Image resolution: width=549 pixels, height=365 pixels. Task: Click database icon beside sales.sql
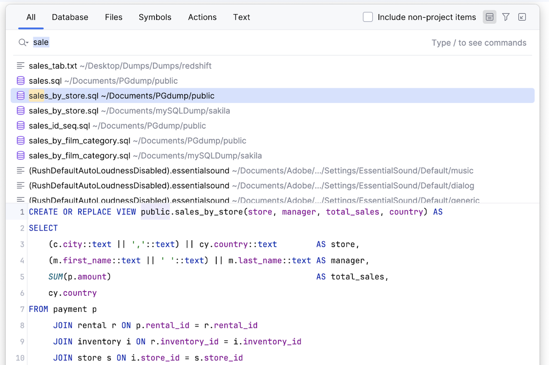[x=21, y=81]
